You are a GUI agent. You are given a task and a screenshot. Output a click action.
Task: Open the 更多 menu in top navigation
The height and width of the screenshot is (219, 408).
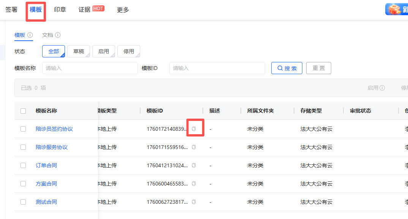(x=123, y=10)
